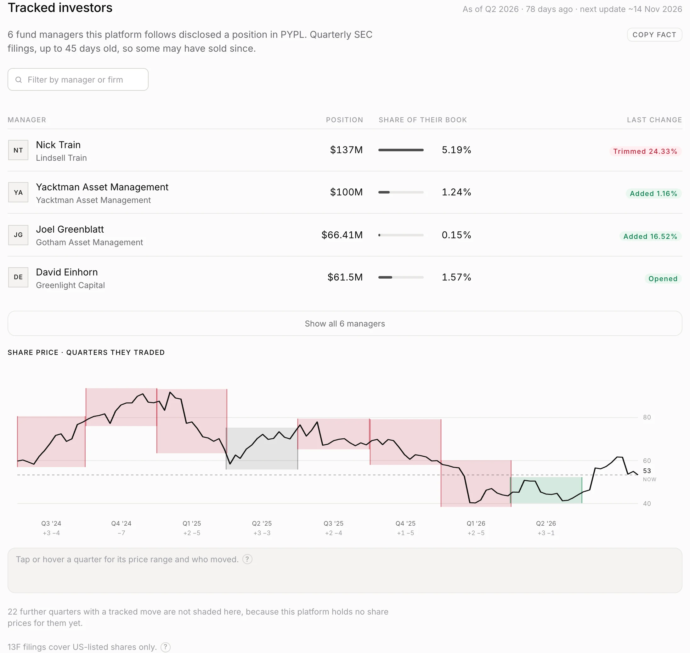Screen dimensions: 690x653
Task: Select the Q4 '24 shaded quarter on the chart
Action: [121, 407]
